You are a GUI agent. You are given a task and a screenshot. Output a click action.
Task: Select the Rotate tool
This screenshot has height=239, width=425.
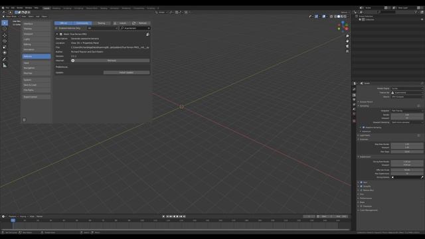[x=5, y=41]
